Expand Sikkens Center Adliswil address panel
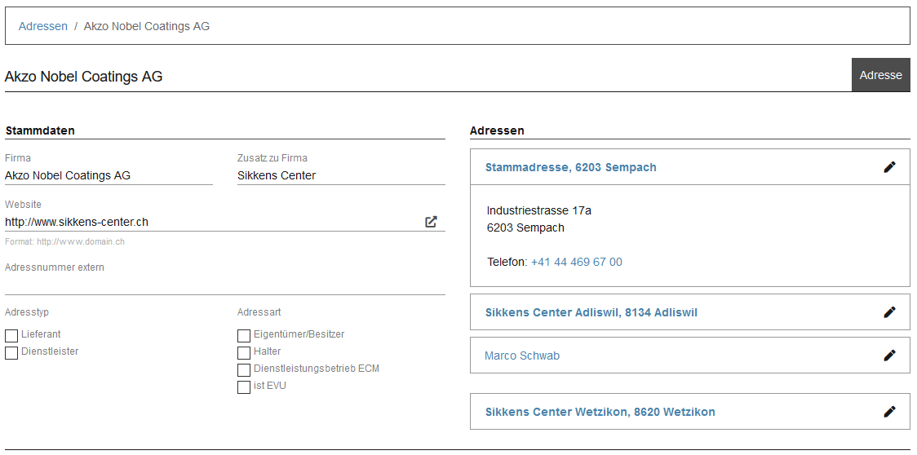This screenshot has width=917, height=455. (591, 312)
